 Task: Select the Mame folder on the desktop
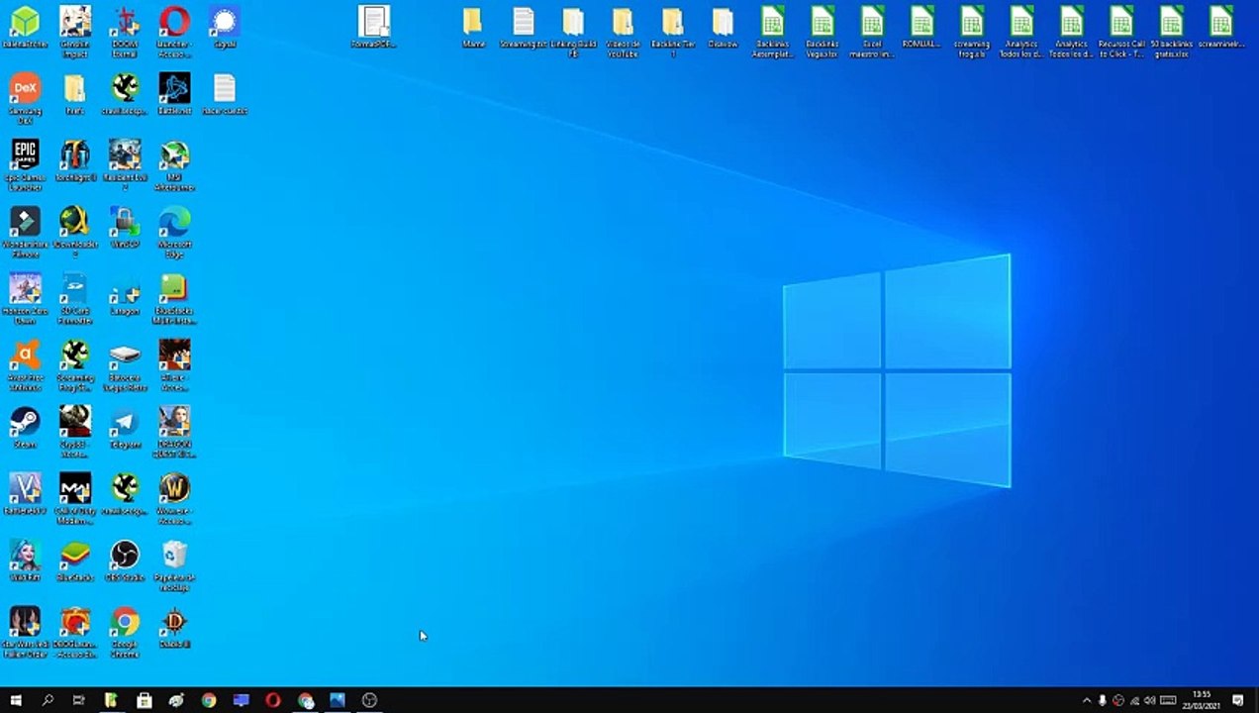pyautogui.click(x=473, y=27)
